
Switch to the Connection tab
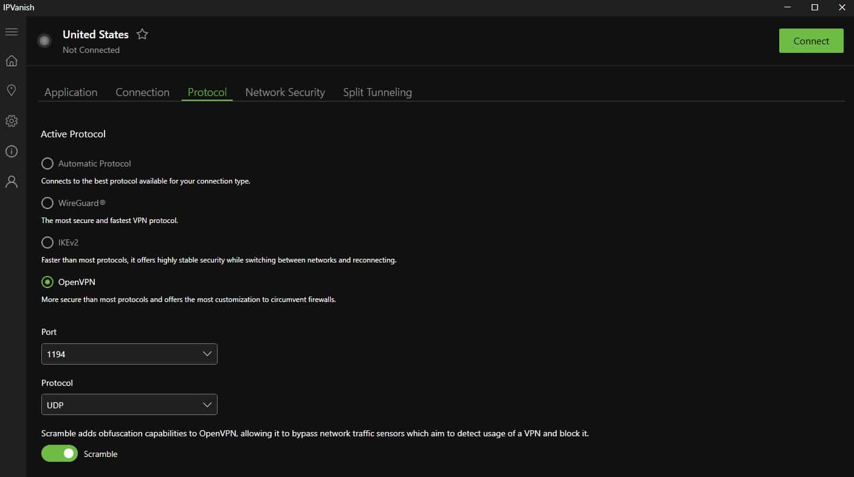pos(143,92)
